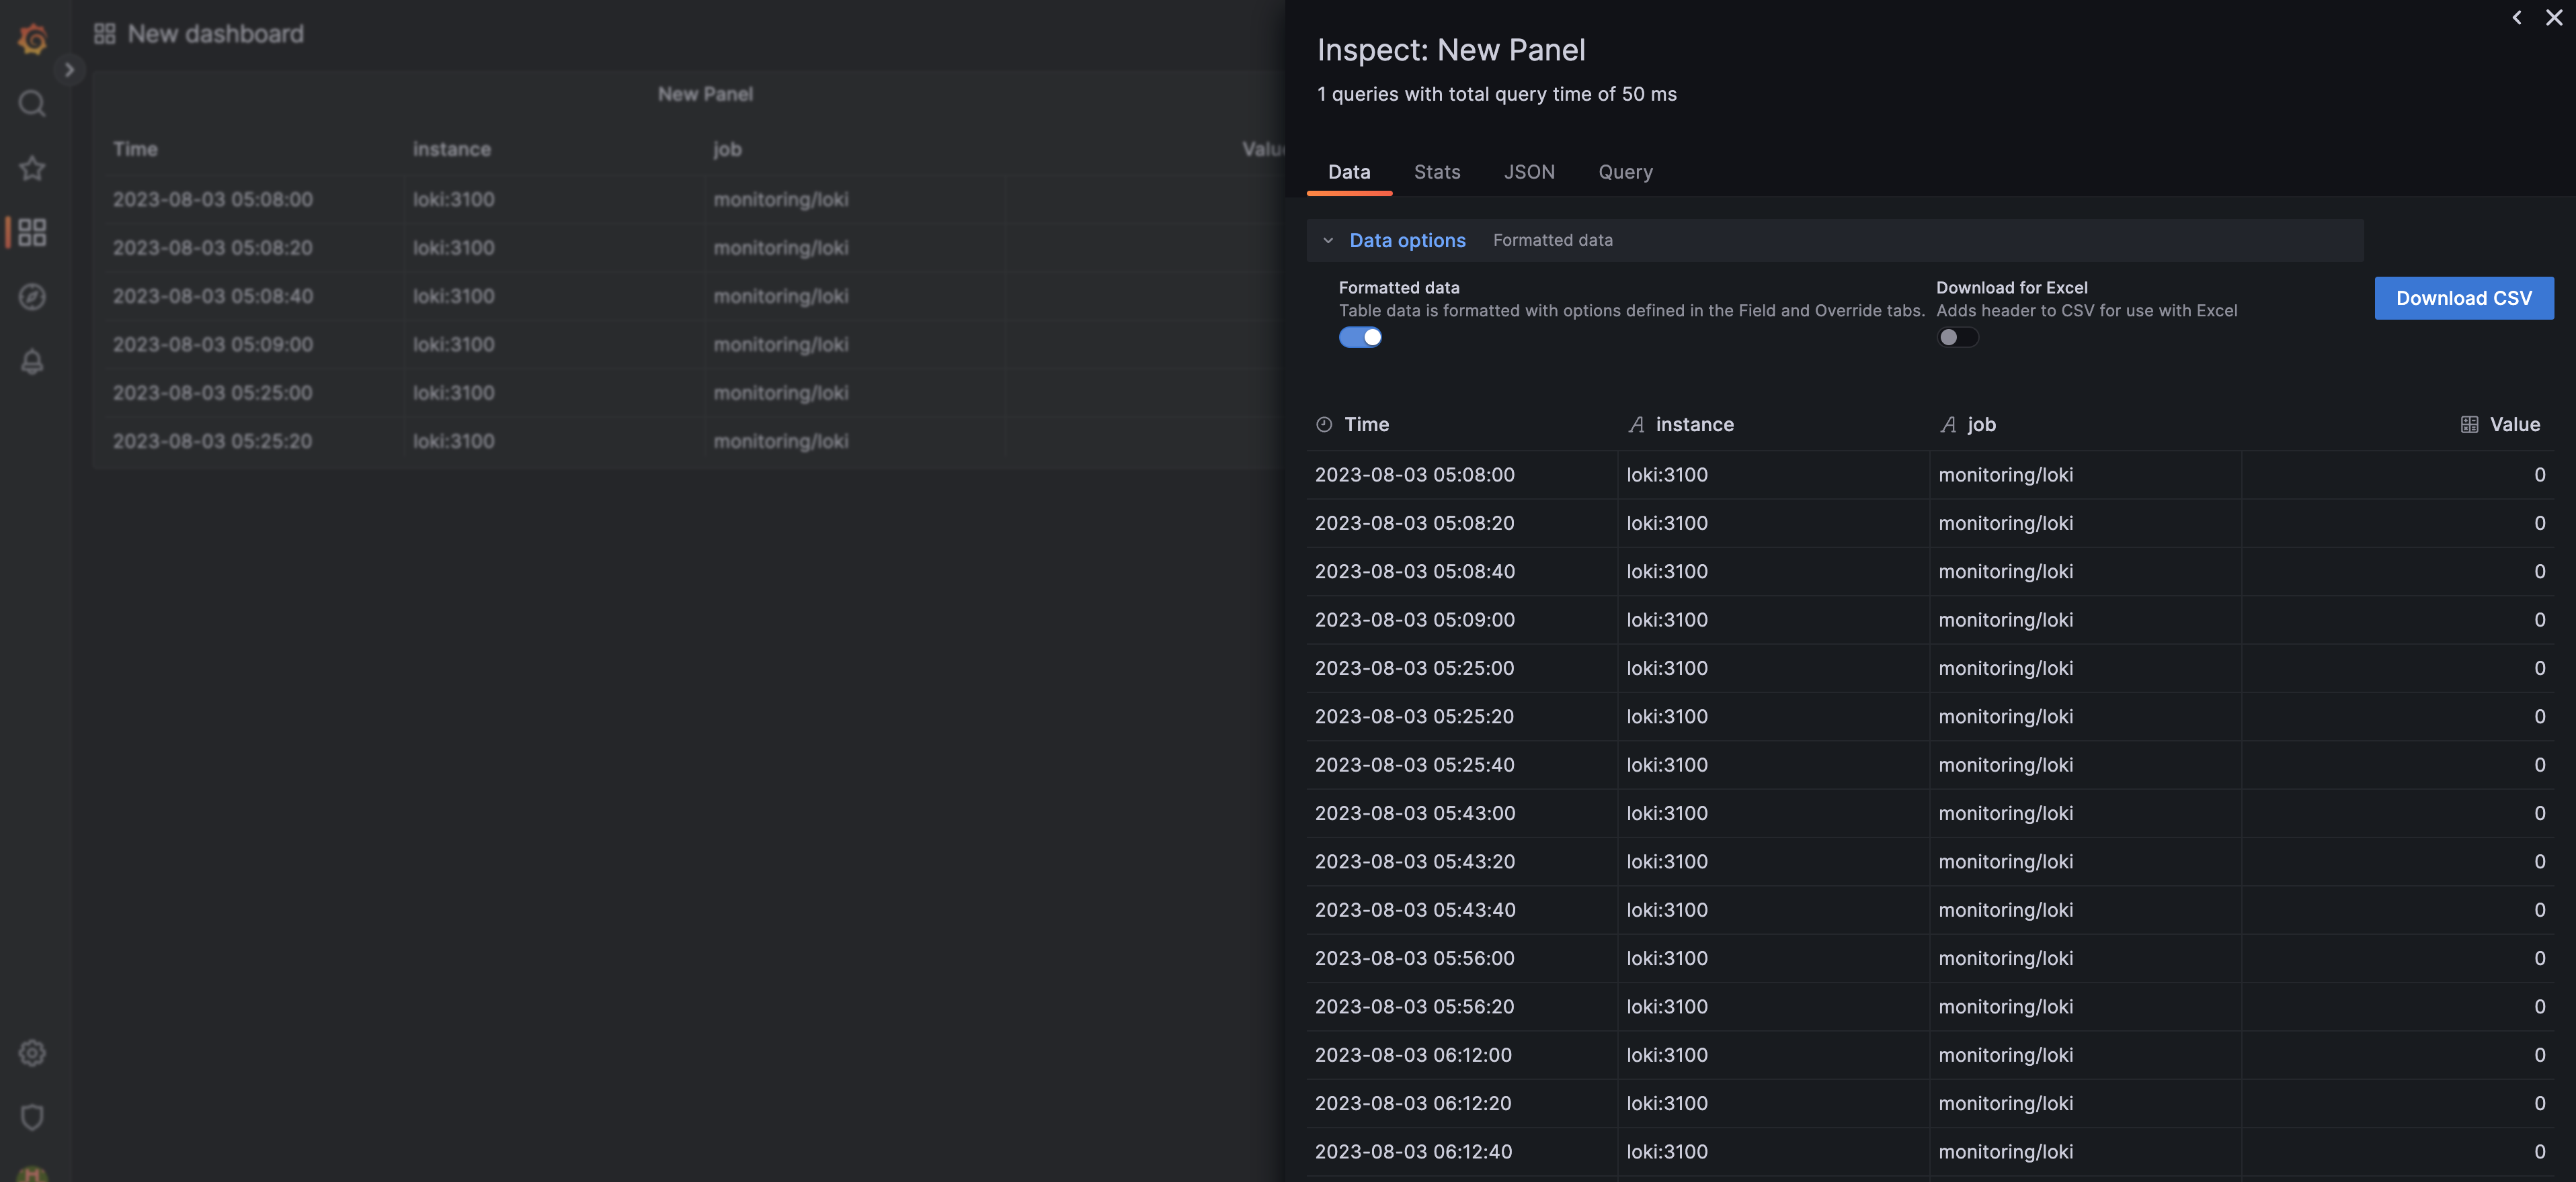Switch to the Stats tab
This screenshot has width=2576, height=1182.
1437,172
